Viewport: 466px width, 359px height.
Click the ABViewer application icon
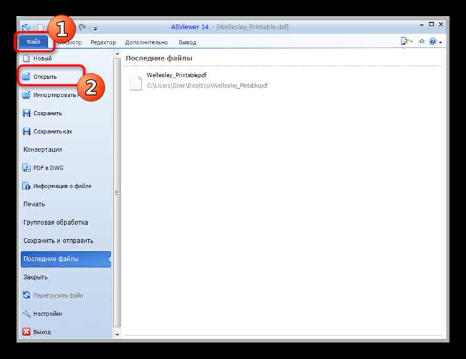[x=26, y=27]
